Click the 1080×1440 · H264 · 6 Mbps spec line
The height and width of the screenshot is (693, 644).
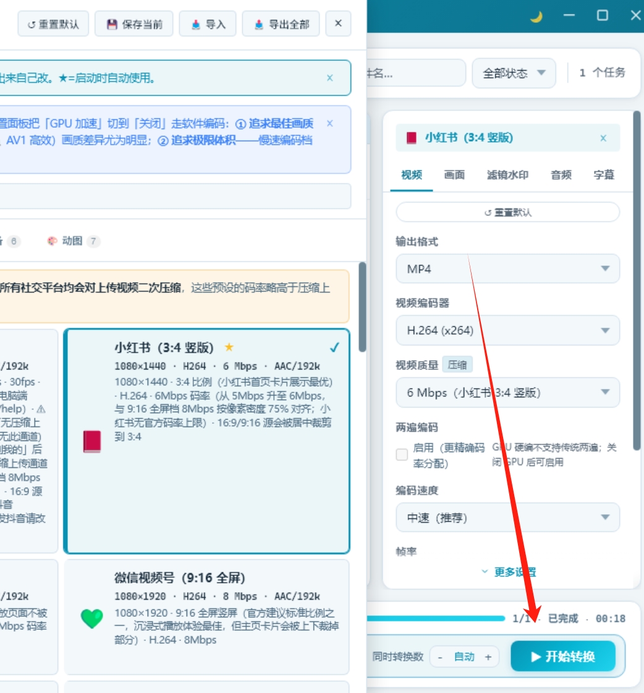[x=217, y=366]
